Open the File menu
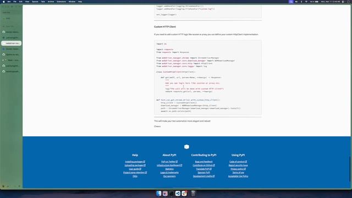352x198 pixels. [15, 2]
